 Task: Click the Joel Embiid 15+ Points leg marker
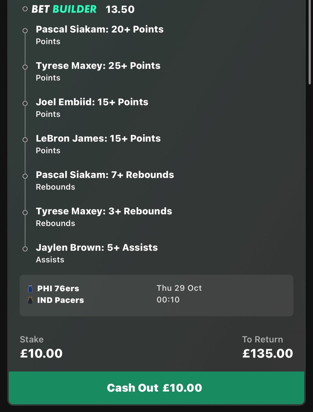pos(25,104)
